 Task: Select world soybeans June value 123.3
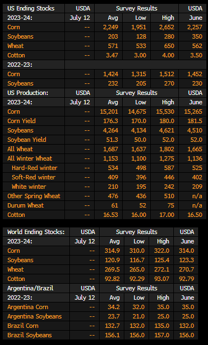(x=187, y=260)
